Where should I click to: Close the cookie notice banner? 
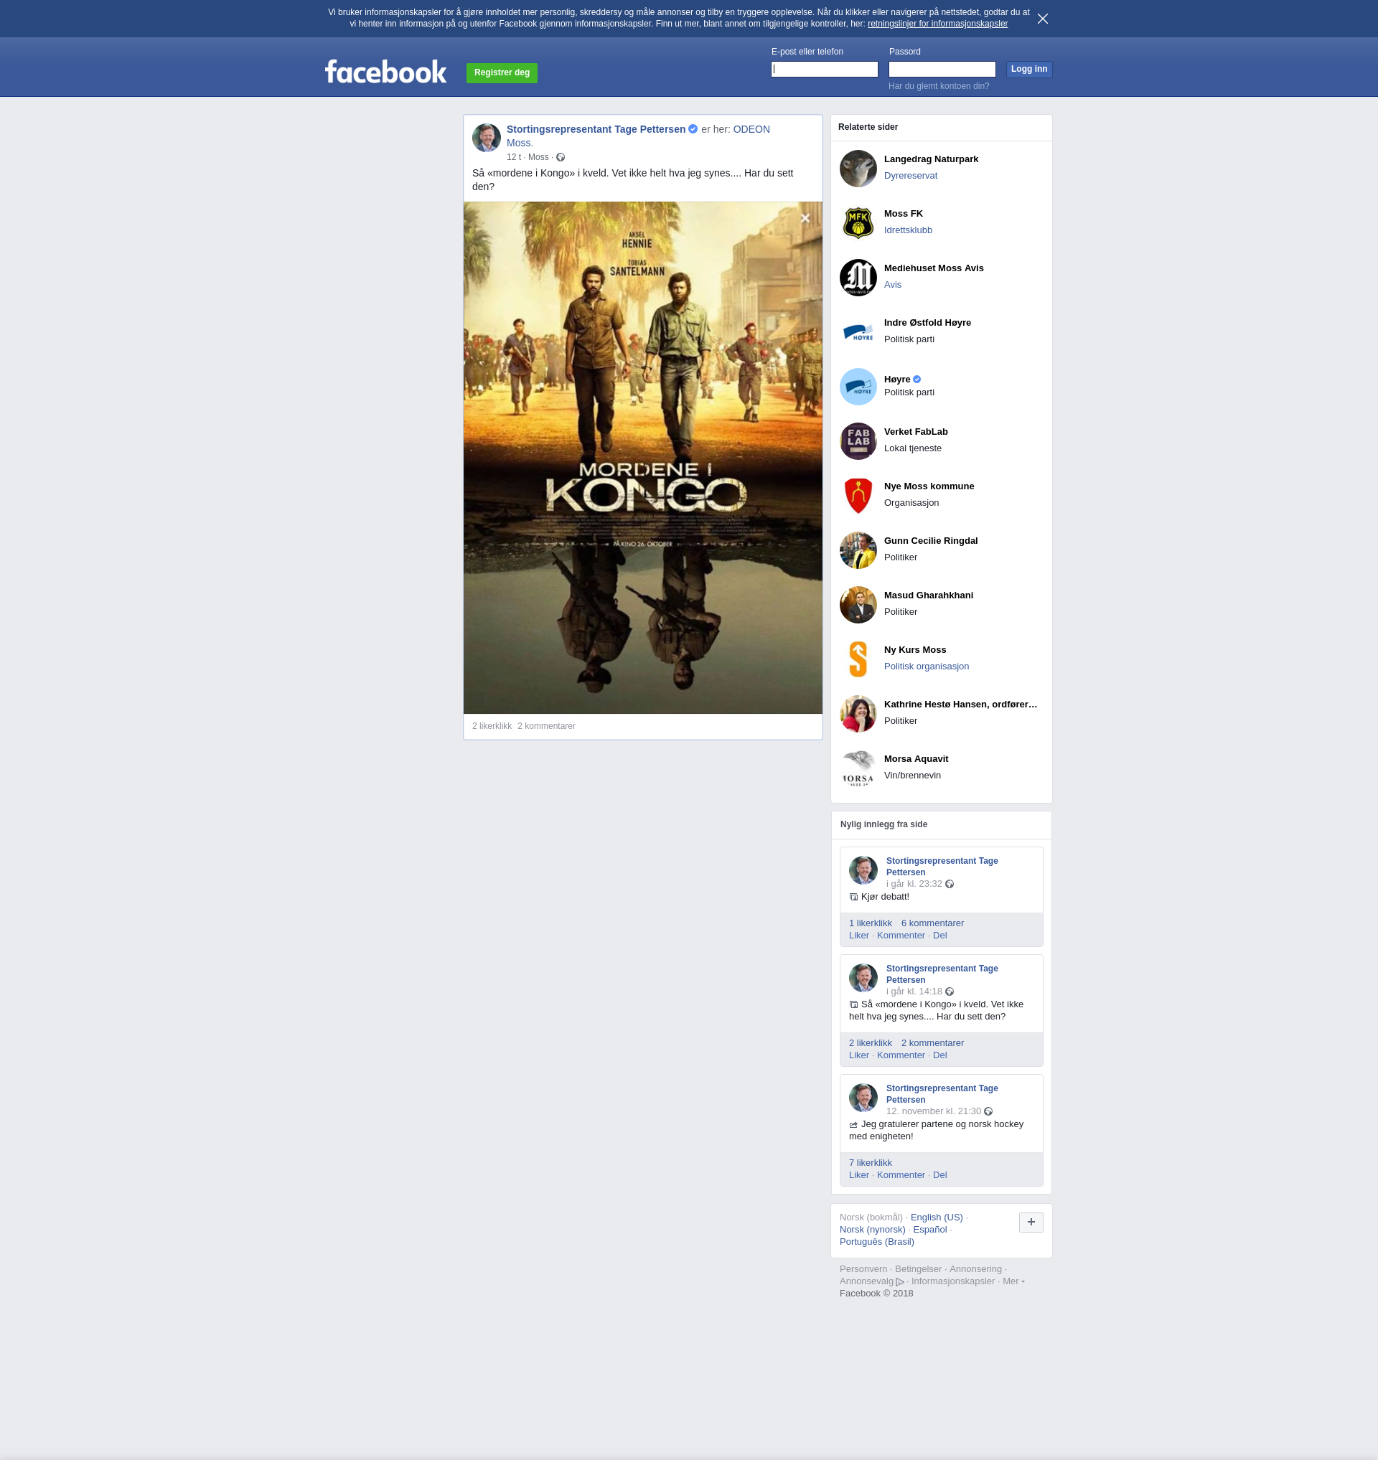[x=1042, y=19]
